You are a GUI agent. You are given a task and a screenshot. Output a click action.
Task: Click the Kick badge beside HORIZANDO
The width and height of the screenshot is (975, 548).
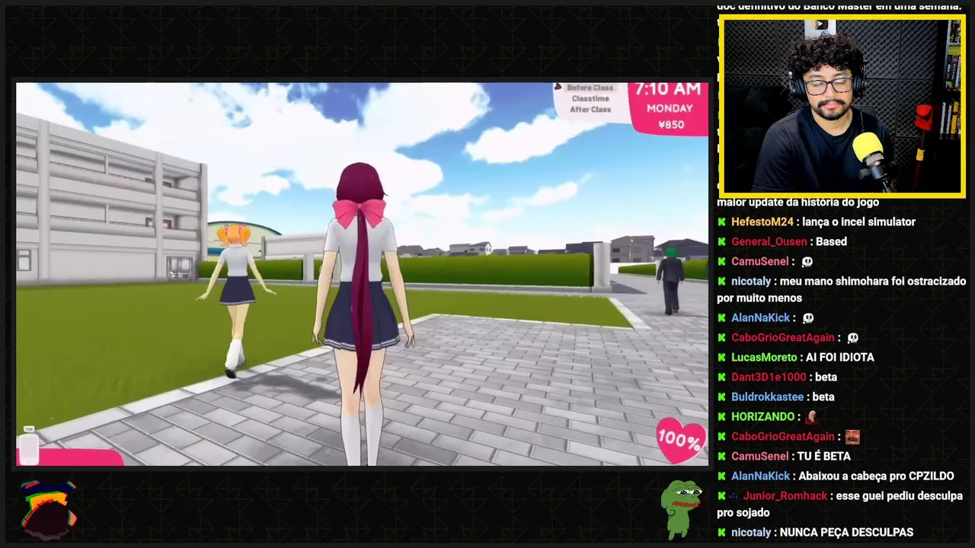tap(722, 416)
